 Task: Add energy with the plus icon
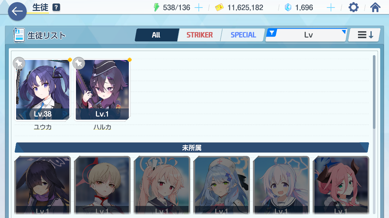tap(198, 8)
